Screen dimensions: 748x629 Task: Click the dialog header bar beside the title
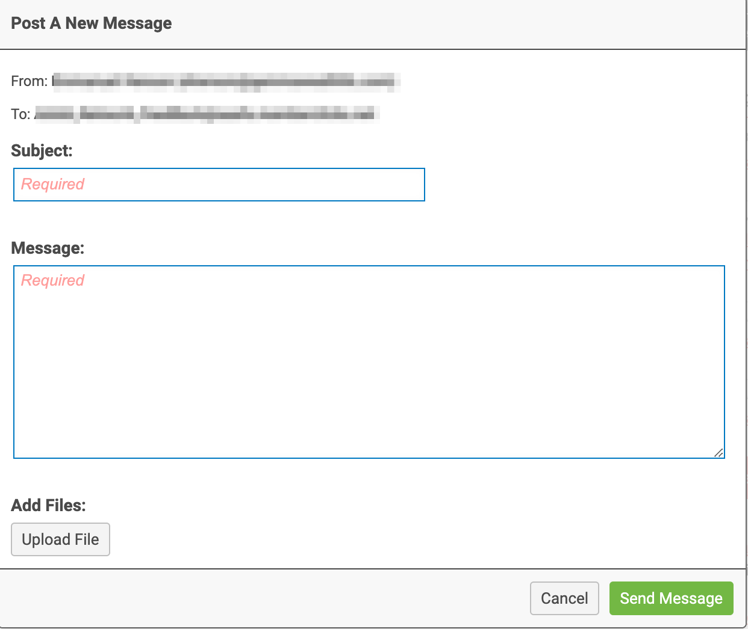tap(458, 24)
